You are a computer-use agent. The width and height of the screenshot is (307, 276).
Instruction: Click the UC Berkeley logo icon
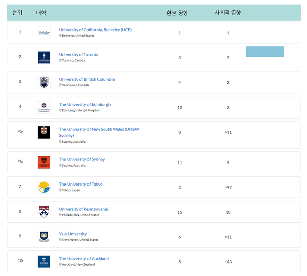[x=44, y=33]
